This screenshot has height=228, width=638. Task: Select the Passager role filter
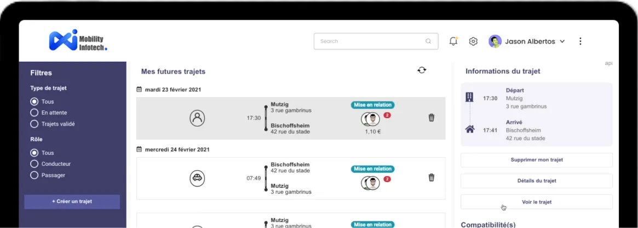[x=34, y=175]
